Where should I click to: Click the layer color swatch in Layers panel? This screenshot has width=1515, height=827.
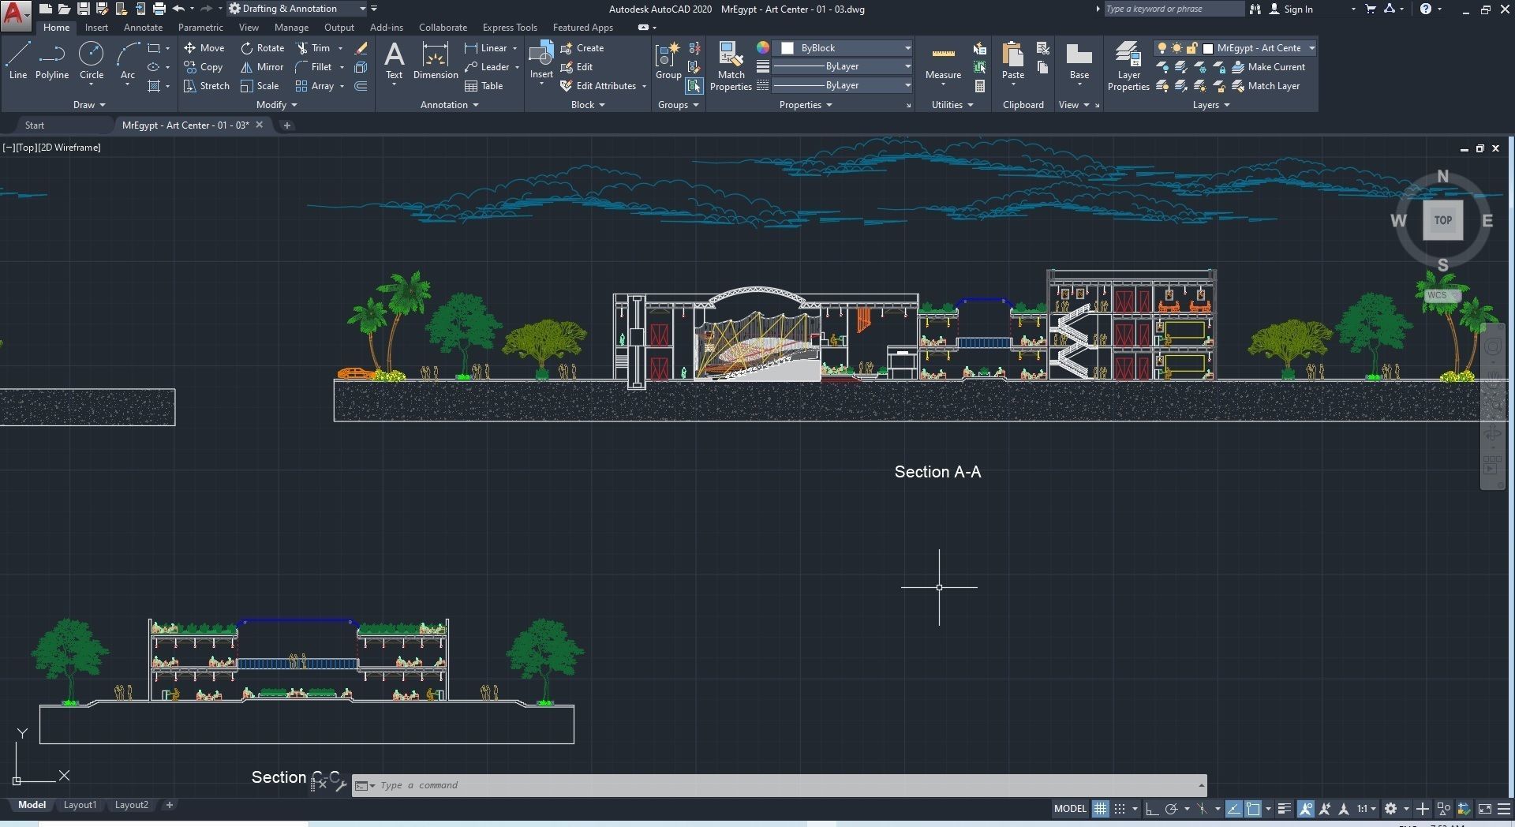click(1207, 48)
